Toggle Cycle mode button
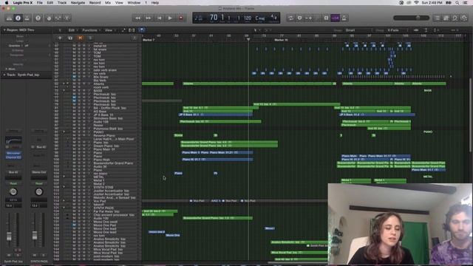 click(x=290, y=18)
